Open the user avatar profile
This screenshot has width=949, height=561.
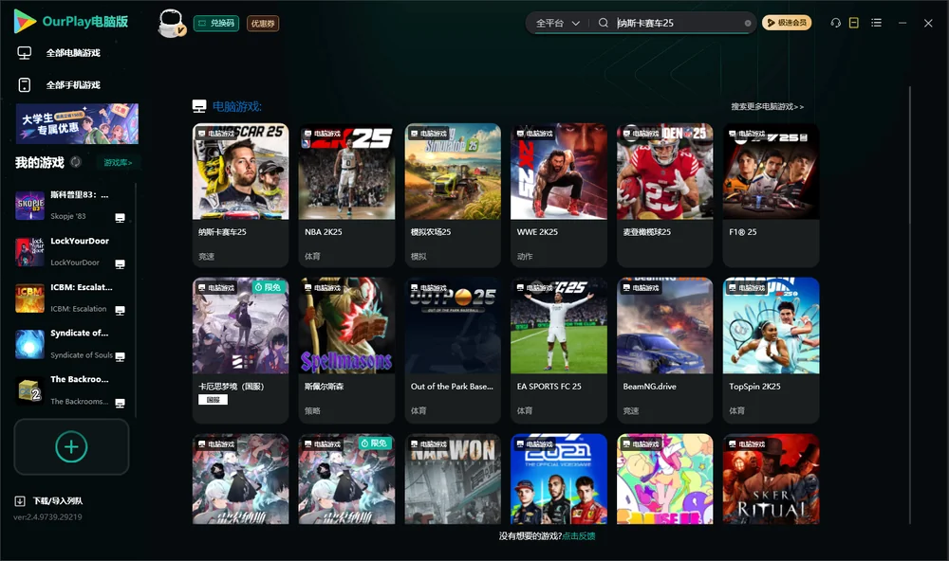[x=171, y=24]
